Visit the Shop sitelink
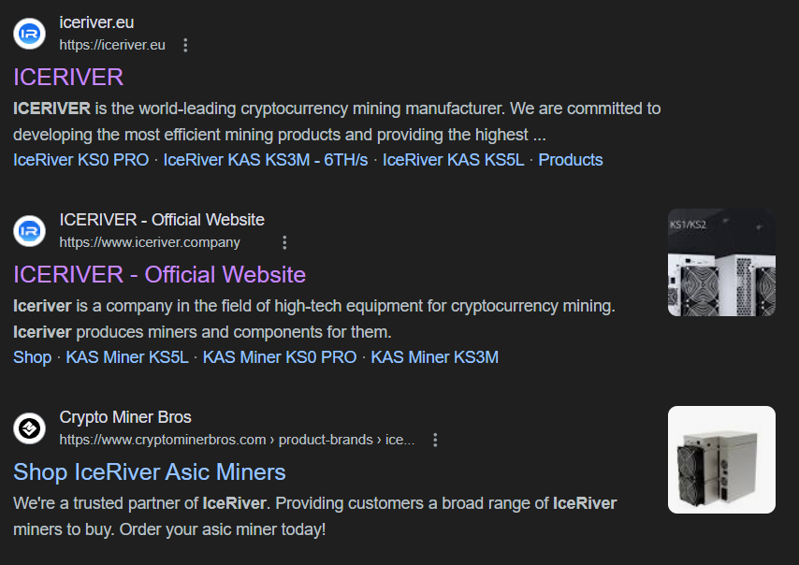Screen dimensions: 799x565 click(32, 357)
